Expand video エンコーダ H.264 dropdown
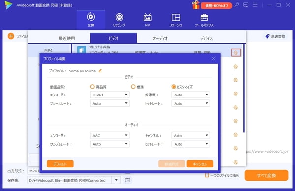The width and height of the screenshot is (295, 191). [x=110, y=95]
